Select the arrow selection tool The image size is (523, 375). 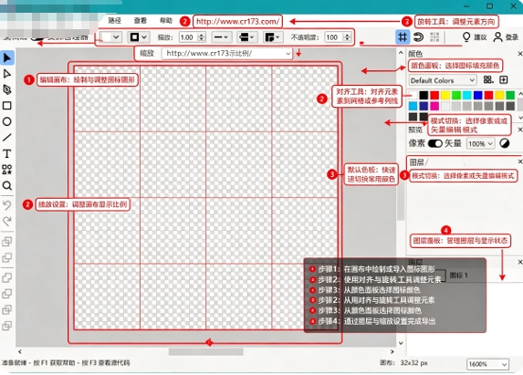click(7, 57)
